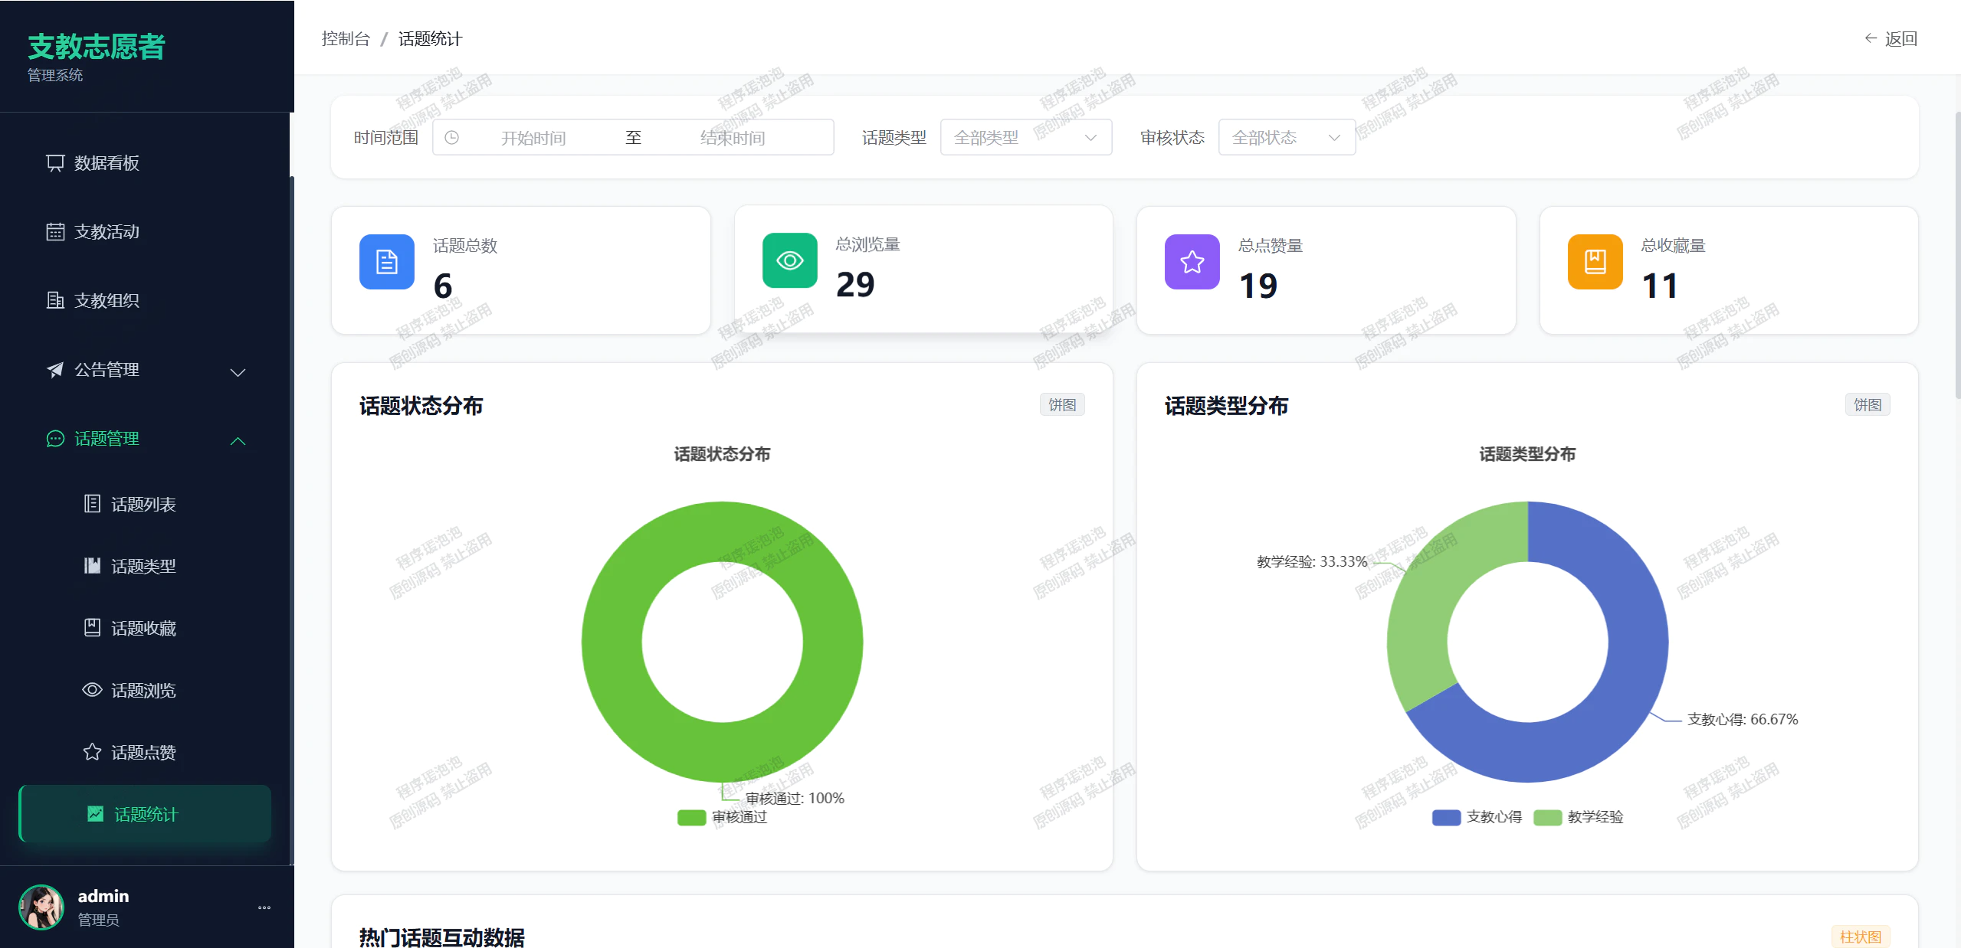Screen dimensions: 1961x948
Task: Click the 柱状图 tag on 热门话题互动数据
Action: [x=1861, y=937]
